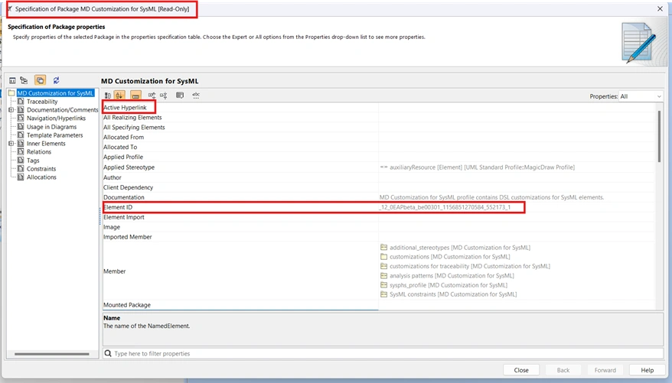Click the abc dotted-line icon in toolbar

point(196,96)
